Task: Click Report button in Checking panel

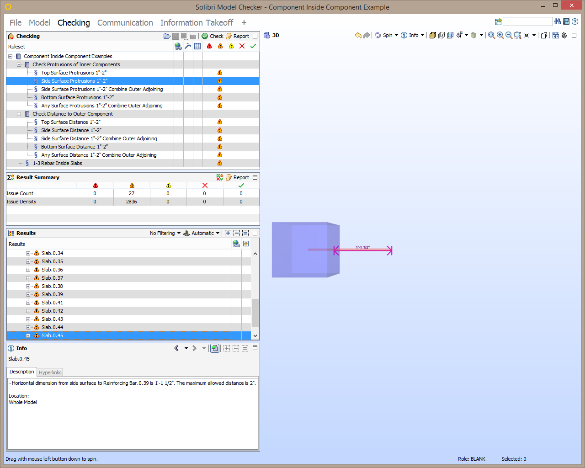Action: [x=238, y=36]
